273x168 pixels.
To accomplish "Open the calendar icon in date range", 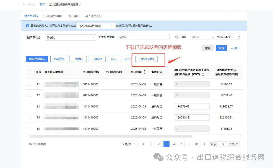I will [239, 37].
